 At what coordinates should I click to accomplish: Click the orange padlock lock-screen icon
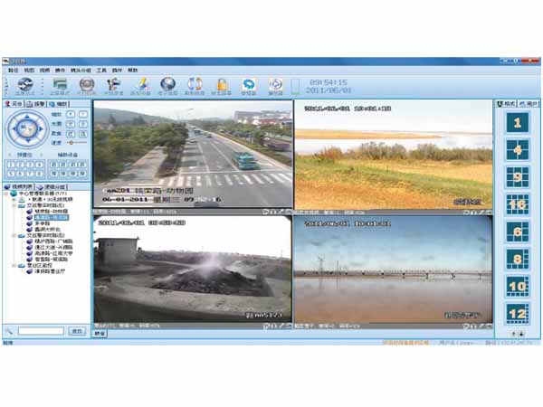pos(222,84)
